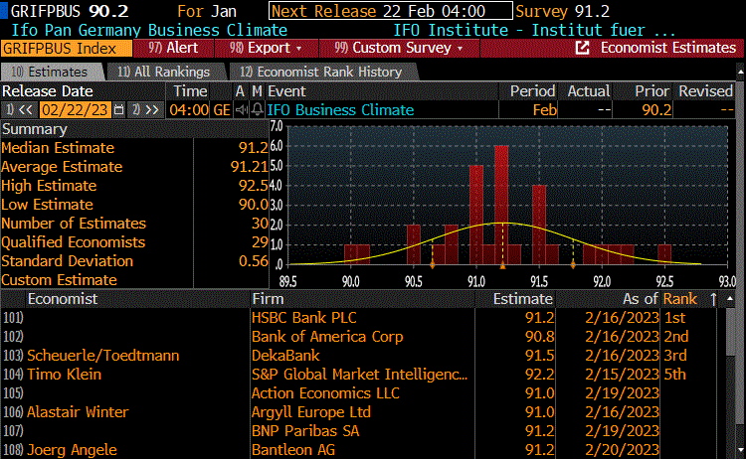This screenshot has width=746, height=459.
Task: Click the Ifo Pan Germany Business Climate title
Action: click(x=149, y=30)
